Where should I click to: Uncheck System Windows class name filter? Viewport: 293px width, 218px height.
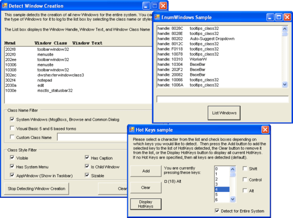[x=12, y=119]
